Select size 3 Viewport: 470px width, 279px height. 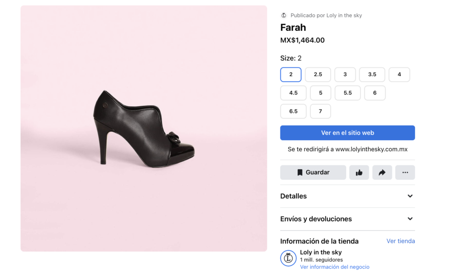(345, 75)
